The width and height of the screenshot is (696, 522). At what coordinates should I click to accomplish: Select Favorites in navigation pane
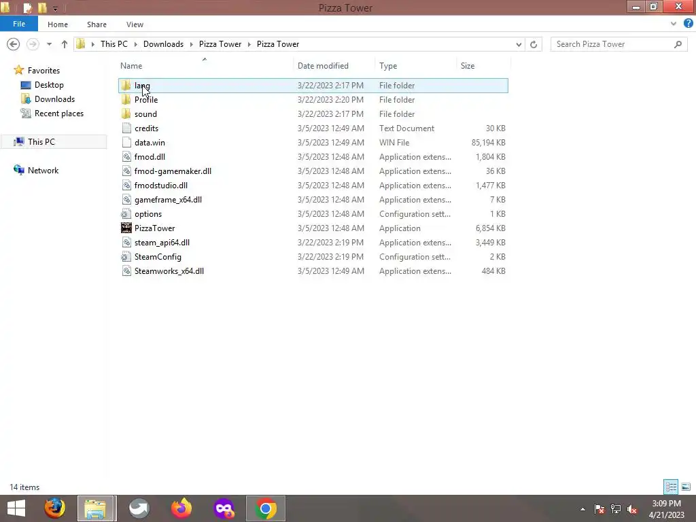pyautogui.click(x=43, y=70)
